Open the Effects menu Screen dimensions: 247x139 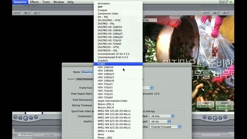tap(34, 2)
